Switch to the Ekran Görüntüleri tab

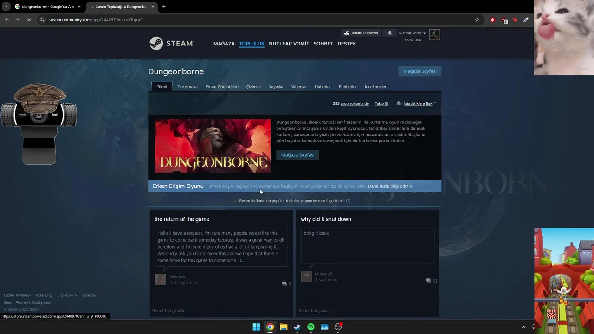click(222, 87)
